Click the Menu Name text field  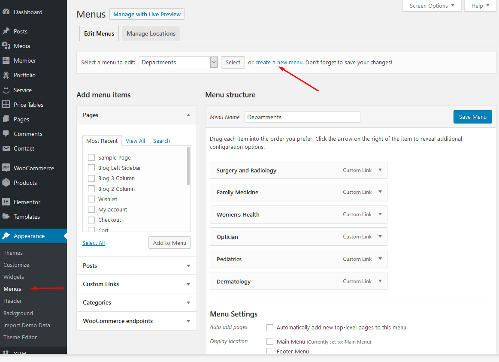(302, 117)
